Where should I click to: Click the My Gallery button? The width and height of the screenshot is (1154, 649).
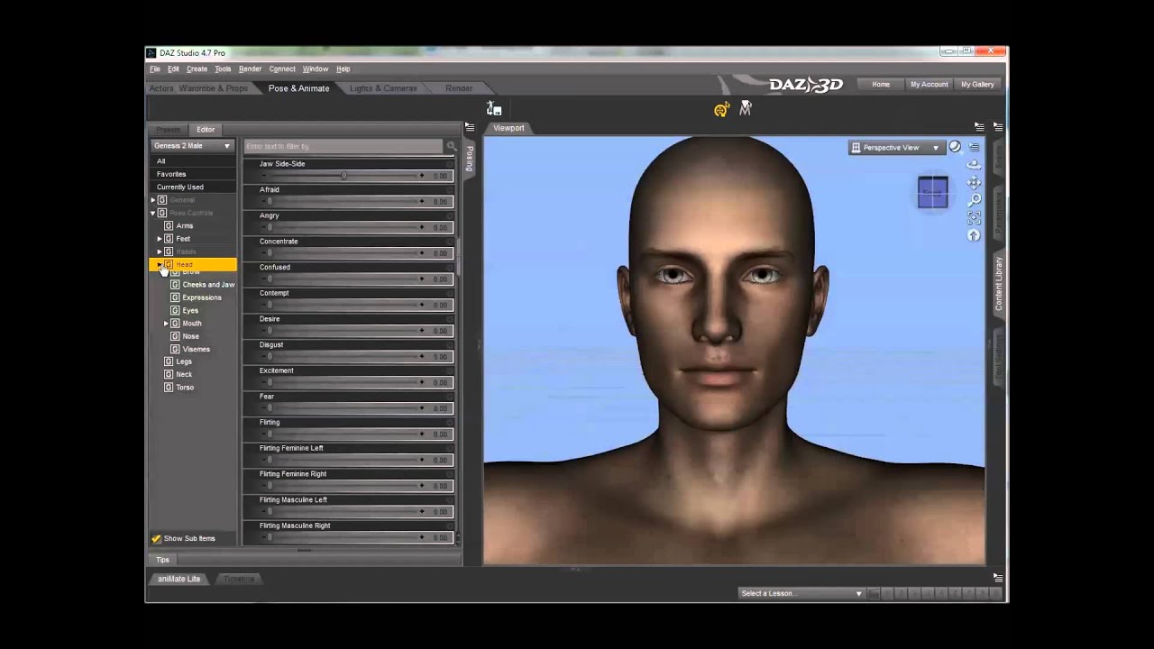tap(977, 85)
